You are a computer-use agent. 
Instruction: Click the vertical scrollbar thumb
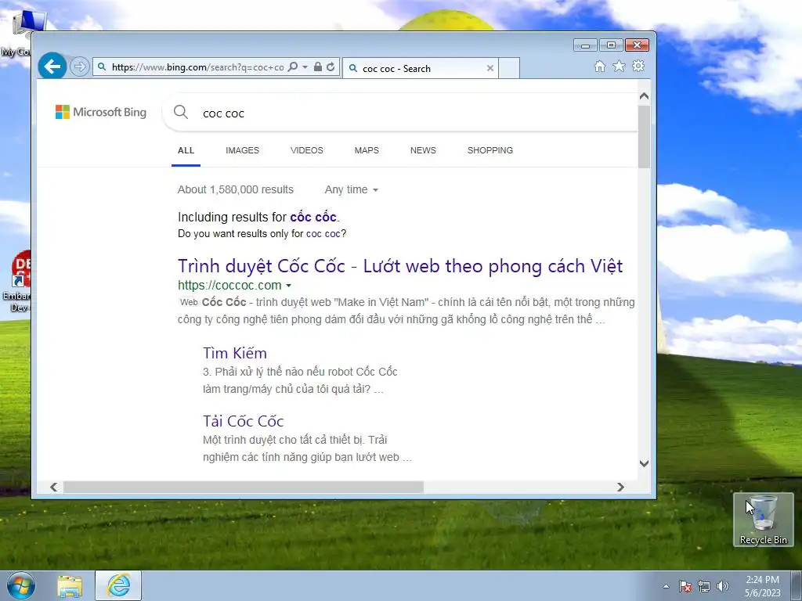pos(644,136)
